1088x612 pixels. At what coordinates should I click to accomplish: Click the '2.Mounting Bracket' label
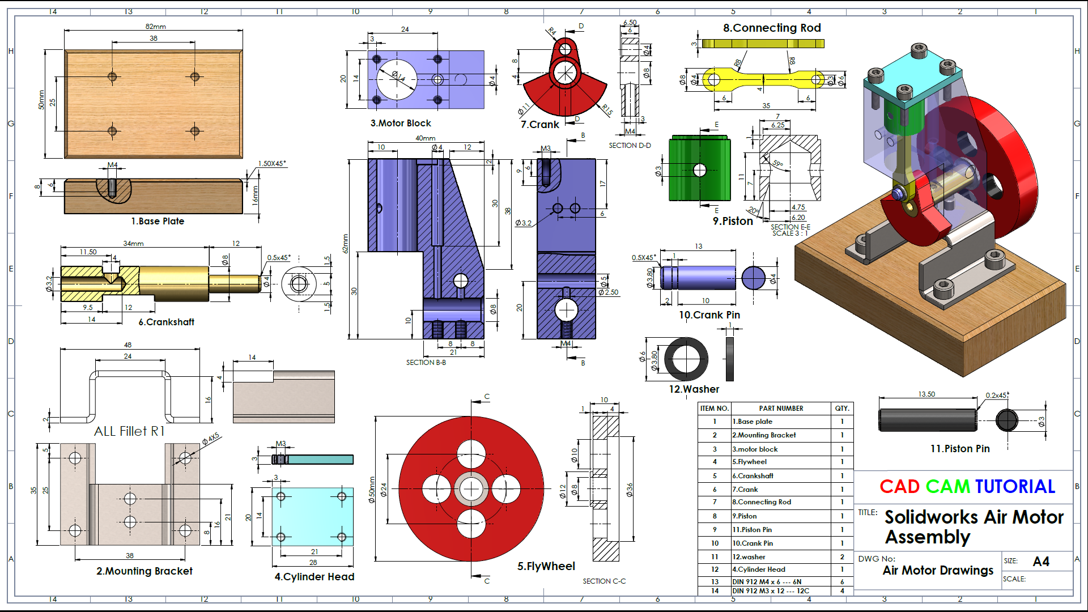click(144, 571)
